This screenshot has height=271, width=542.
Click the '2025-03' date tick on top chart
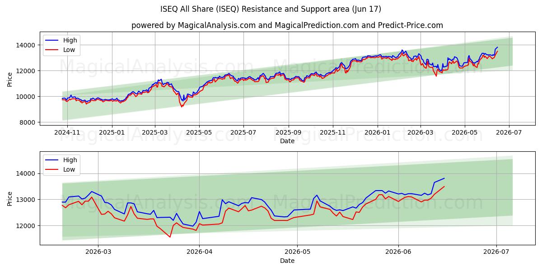[x=155, y=132]
